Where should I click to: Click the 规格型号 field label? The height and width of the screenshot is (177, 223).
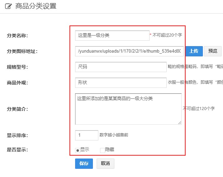17,67
